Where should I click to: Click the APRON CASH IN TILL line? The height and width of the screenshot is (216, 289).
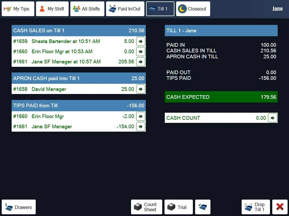(x=221, y=57)
